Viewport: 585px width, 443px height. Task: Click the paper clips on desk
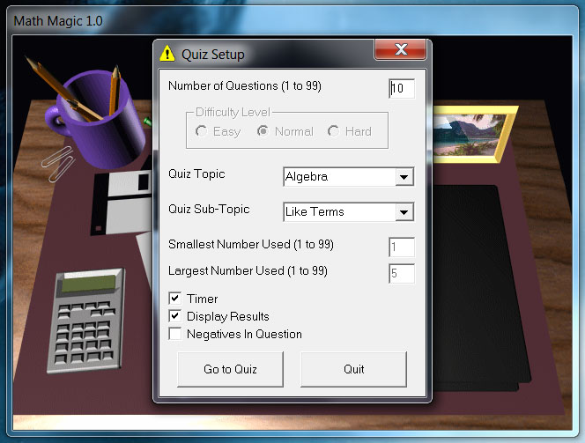point(56,164)
